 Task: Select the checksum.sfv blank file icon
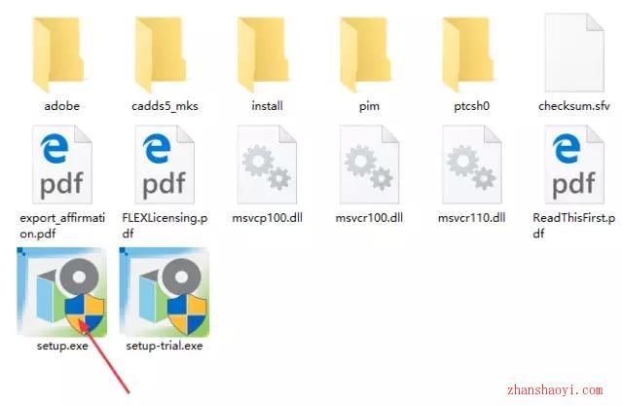coord(574,53)
